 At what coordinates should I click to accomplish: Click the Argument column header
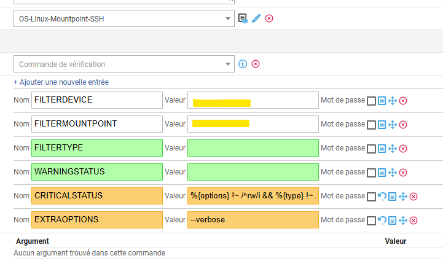pyautogui.click(x=33, y=241)
